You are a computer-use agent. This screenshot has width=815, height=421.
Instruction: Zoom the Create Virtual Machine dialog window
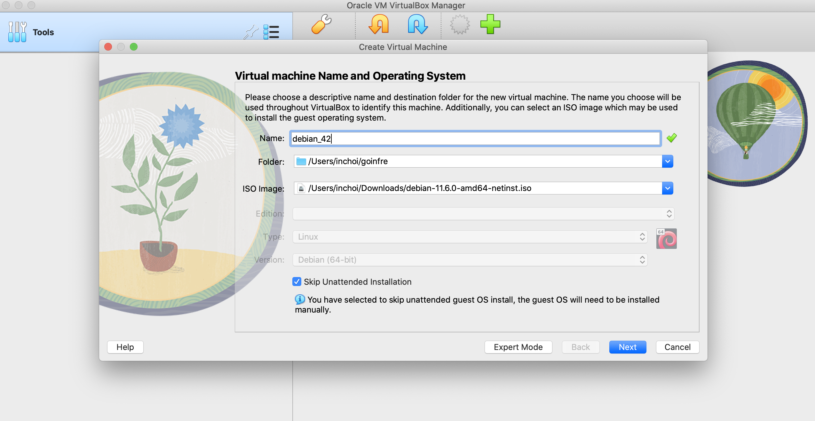point(134,47)
